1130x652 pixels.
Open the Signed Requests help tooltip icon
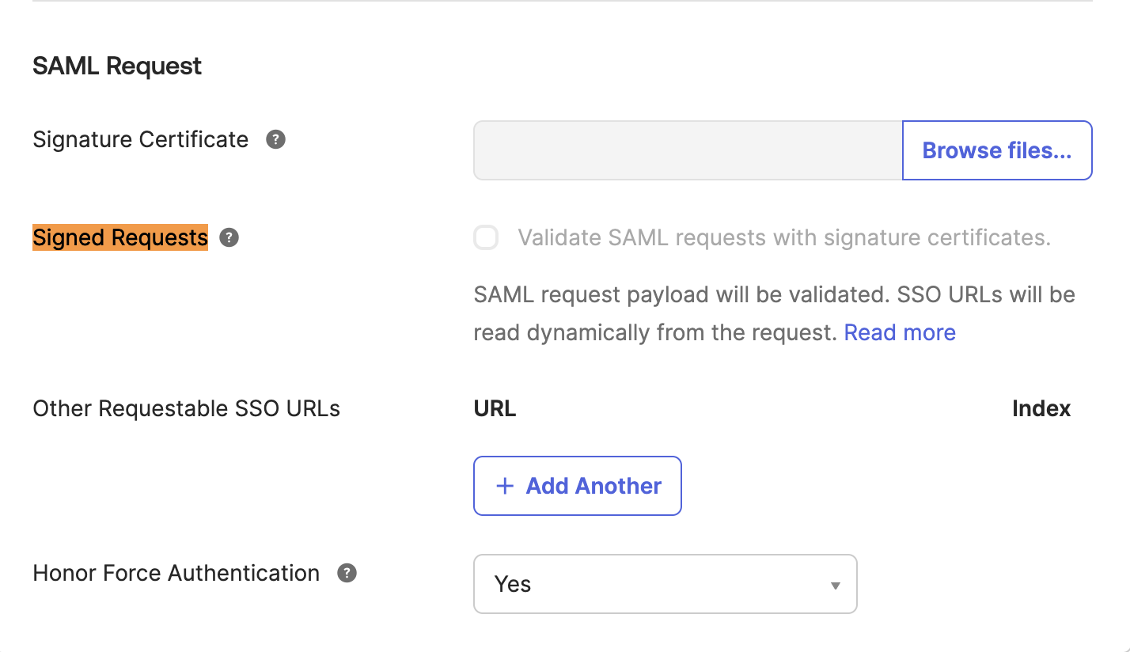(229, 237)
